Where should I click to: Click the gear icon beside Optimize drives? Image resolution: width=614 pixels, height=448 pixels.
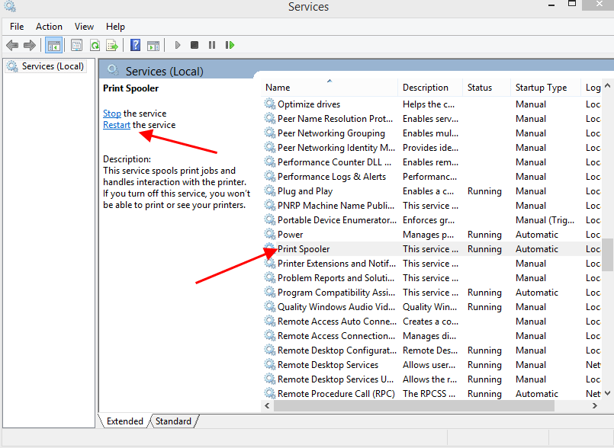[270, 104]
